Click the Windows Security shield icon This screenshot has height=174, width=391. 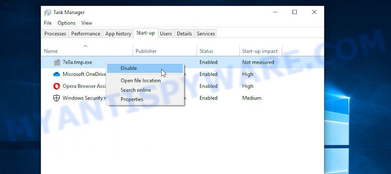coord(57,98)
